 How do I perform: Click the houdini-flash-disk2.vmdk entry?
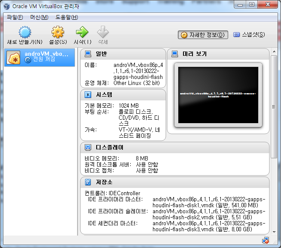pyautogui.click(x=209, y=214)
